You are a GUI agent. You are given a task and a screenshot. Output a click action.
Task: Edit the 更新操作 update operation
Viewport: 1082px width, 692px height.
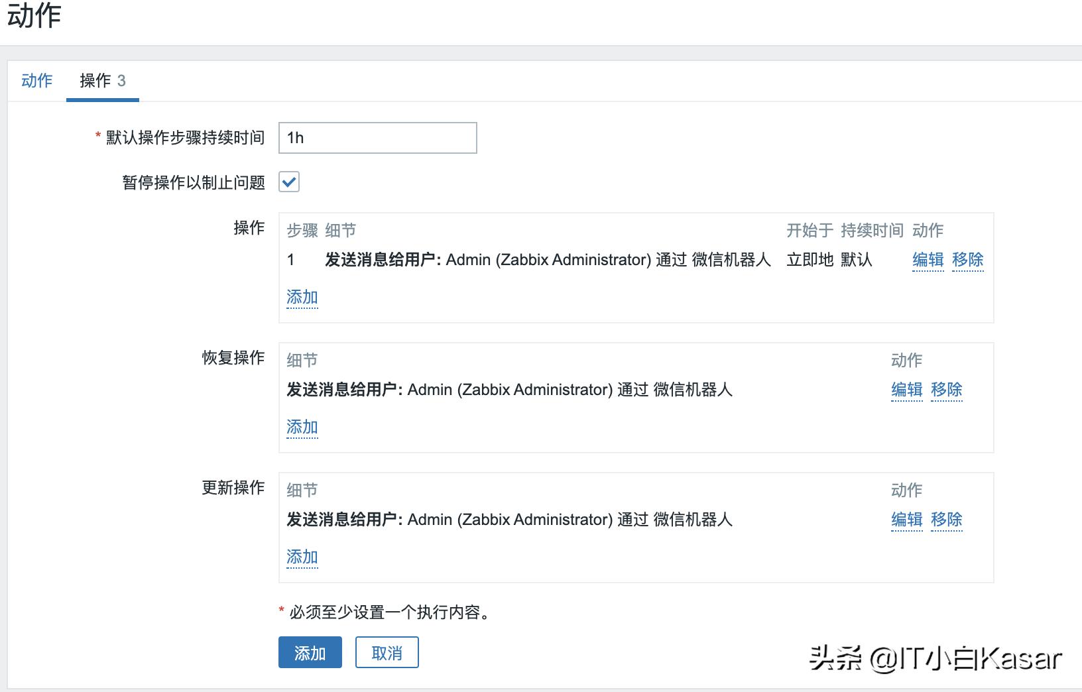click(906, 520)
